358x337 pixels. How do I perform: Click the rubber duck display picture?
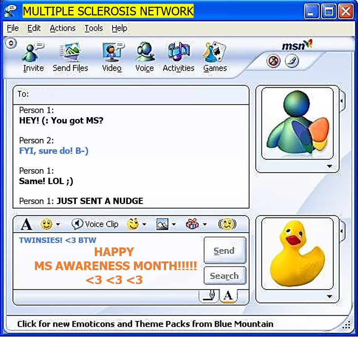(x=297, y=253)
